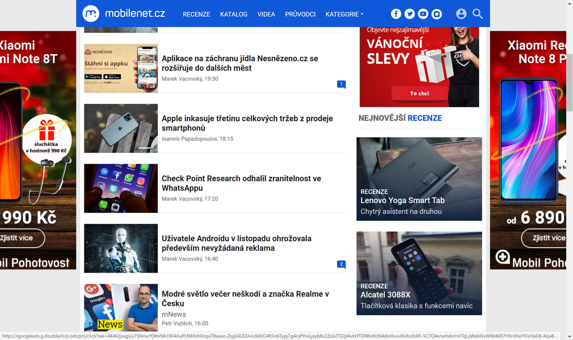The height and width of the screenshot is (340, 573).
Task: Open the user account icon
Action: 461,14
